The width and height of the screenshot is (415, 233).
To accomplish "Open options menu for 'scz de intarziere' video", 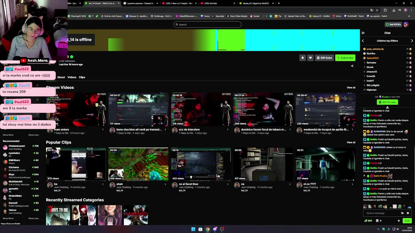I will (228, 130).
